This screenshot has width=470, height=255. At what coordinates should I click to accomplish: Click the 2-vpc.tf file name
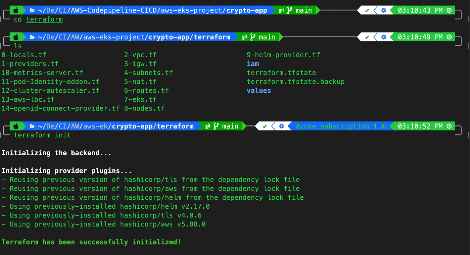pyautogui.click(x=140, y=55)
